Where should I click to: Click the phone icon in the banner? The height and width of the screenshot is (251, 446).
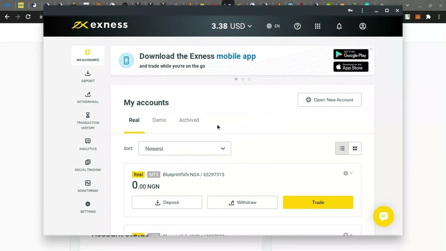click(x=126, y=61)
